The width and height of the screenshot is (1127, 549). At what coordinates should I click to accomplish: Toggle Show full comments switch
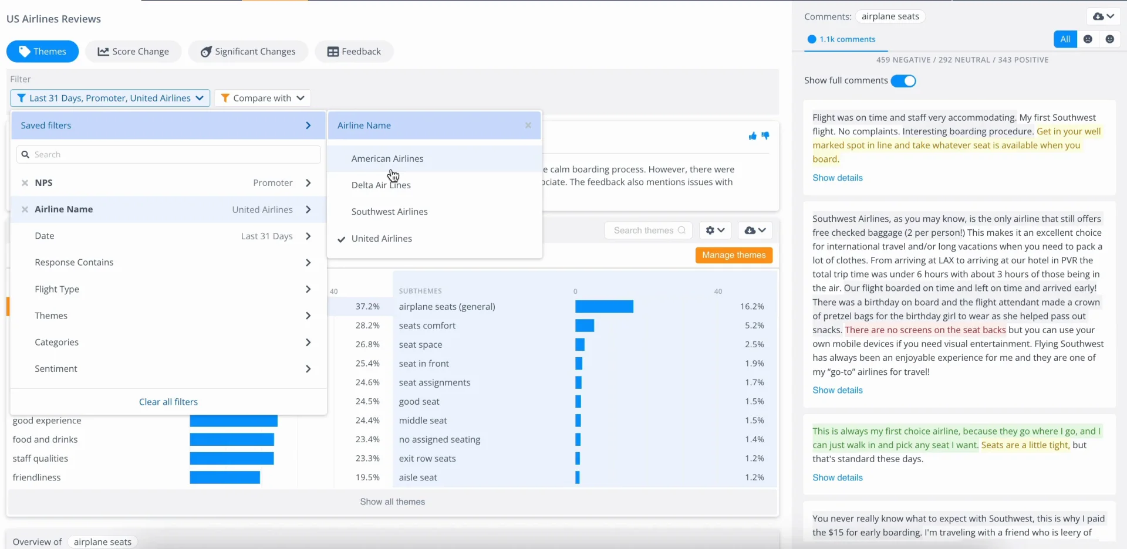point(903,81)
